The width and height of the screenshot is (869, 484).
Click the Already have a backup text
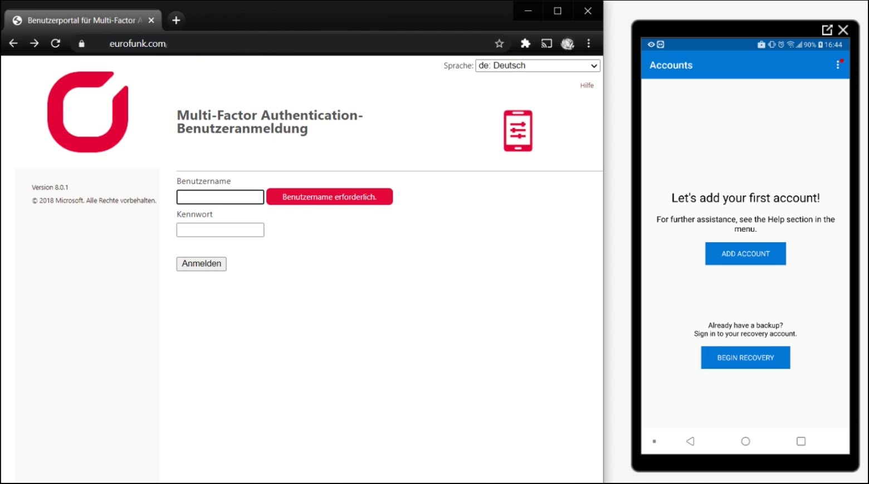click(745, 325)
